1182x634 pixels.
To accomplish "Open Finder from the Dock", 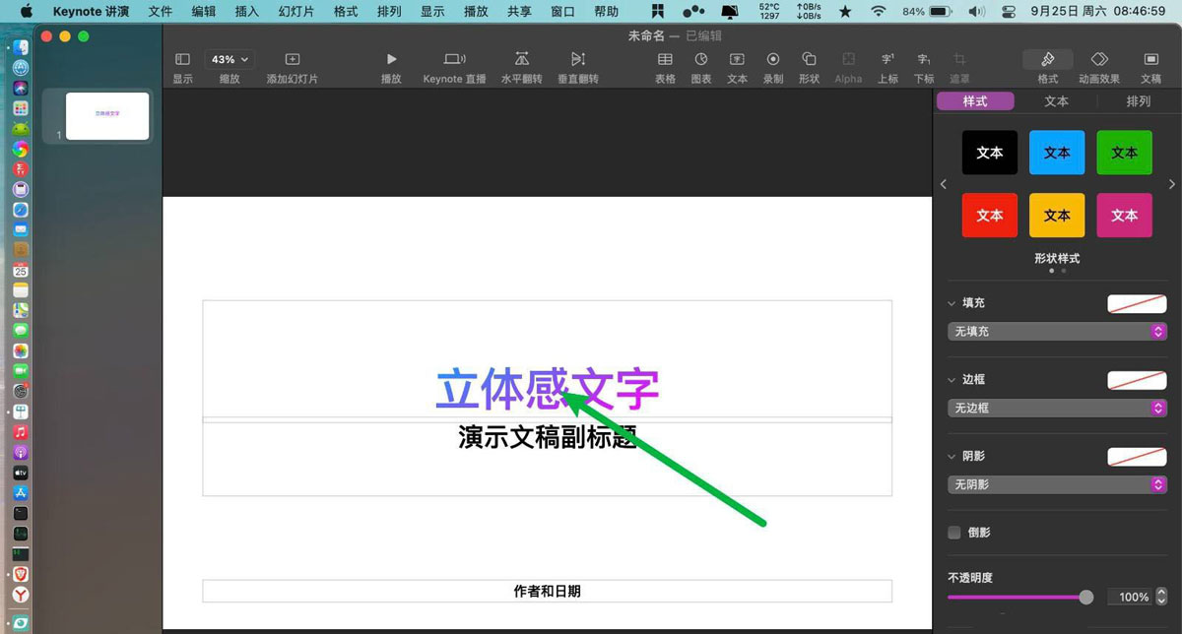I will pos(21,46).
